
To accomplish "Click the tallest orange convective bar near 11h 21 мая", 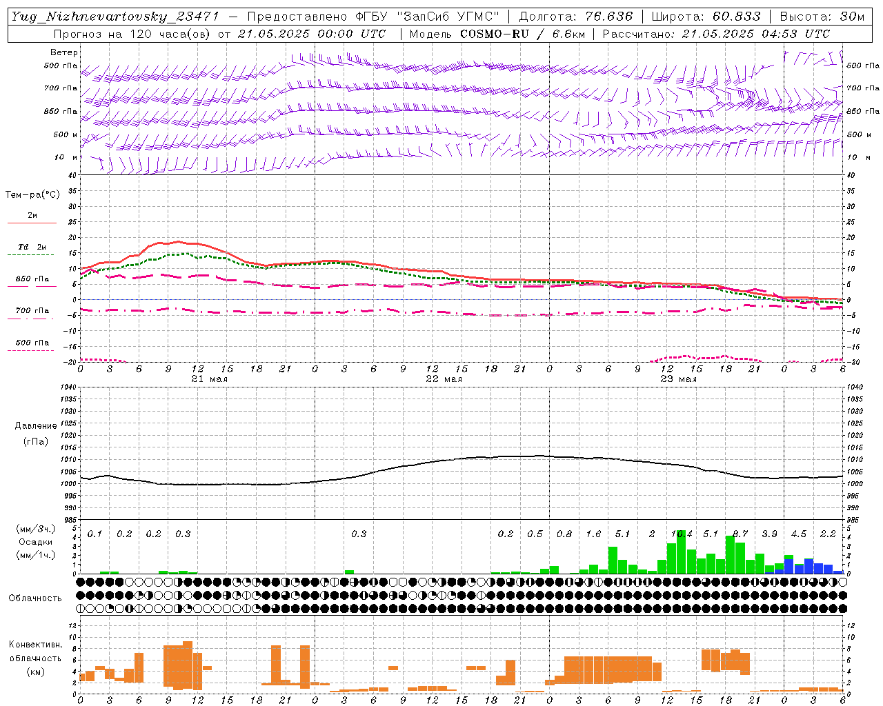I will coord(188,665).
